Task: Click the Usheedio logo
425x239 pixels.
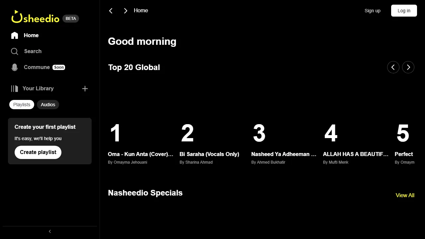Action: (x=35, y=18)
